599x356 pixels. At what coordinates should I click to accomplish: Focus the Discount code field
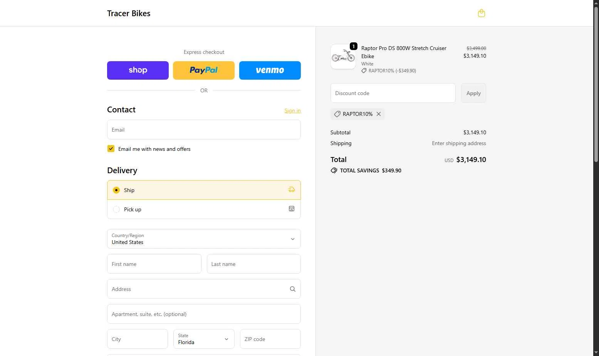point(393,93)
